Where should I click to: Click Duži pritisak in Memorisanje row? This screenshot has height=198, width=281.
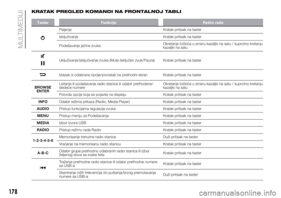coord(181,137)
